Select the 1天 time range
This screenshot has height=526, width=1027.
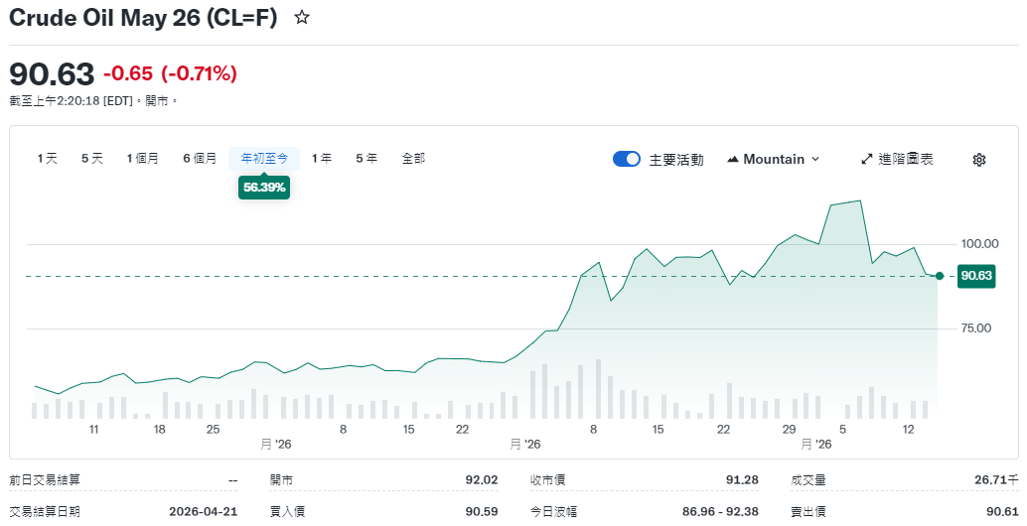[x=47, y=159]
